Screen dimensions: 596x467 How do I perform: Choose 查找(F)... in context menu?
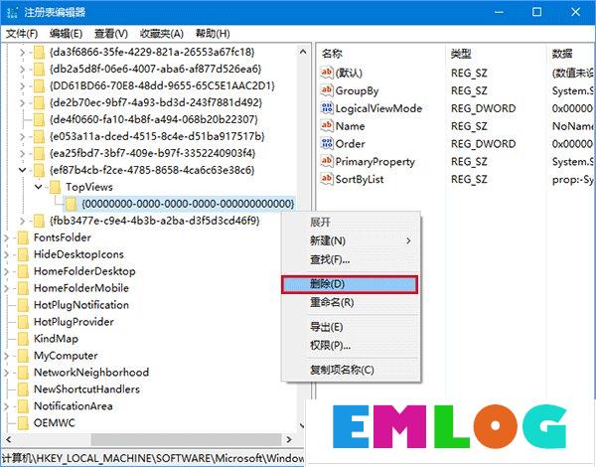351,259
